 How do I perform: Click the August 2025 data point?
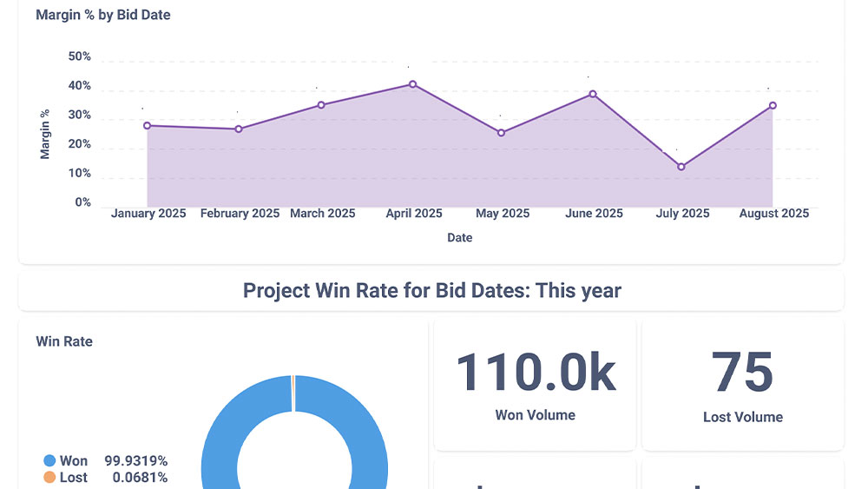(773, 106)
